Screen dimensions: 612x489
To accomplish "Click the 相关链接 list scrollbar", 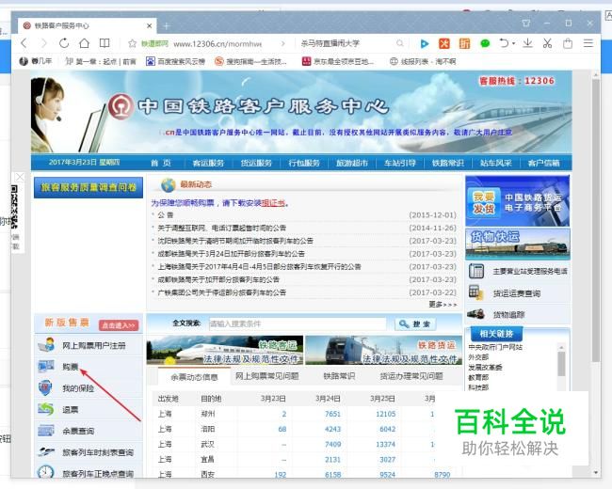I will click(x=561, y=364).
